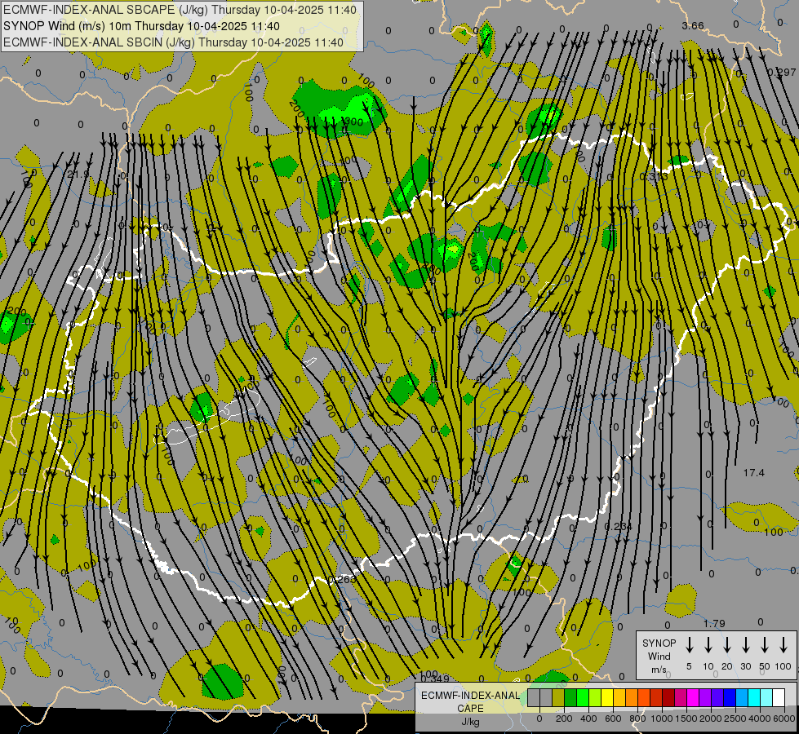Screen dimensions: 799x734
Task: Click the '17.4' value on the map
Action: click(753, 473)
